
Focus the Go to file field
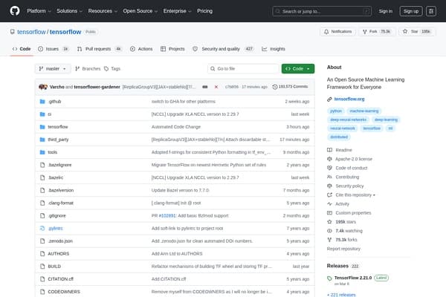click(243, 69)
